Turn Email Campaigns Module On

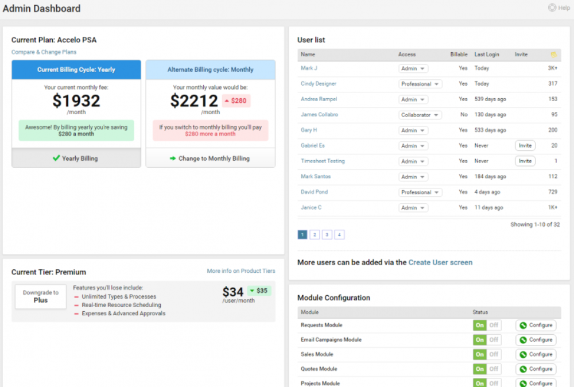coord(479,340)
